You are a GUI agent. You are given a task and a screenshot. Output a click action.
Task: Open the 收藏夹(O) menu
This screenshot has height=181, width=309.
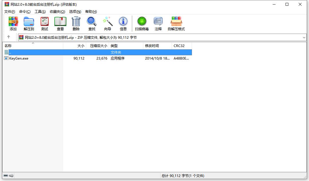(57, 11)
